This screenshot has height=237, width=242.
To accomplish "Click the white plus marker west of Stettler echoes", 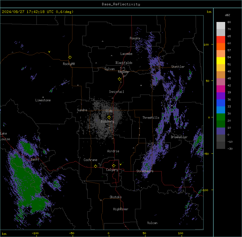I will click(x=172, y=106).
